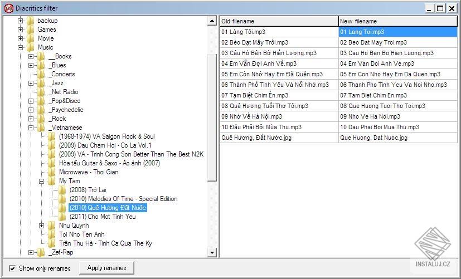Collapse the Music folder node
461x279 pixels.
[x=20, y=47]
